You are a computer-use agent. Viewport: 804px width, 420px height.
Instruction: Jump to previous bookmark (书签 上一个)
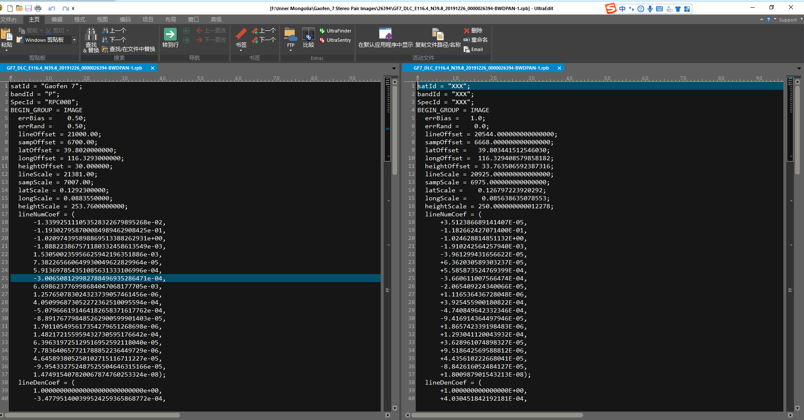pyautogui.click(x=264, y=30)
